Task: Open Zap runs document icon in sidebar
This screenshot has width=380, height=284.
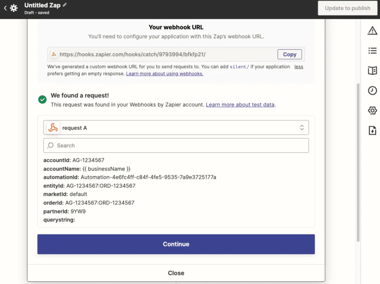Action: pos(372,130)
